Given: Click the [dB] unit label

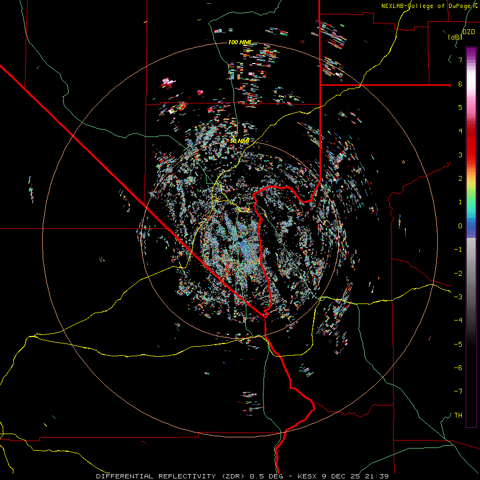Looking at the screenshot, I should point(455,37).
